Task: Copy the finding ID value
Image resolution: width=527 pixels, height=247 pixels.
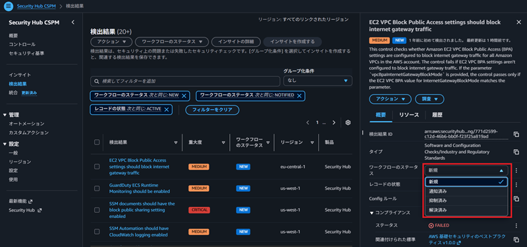Action: [516, 134]
